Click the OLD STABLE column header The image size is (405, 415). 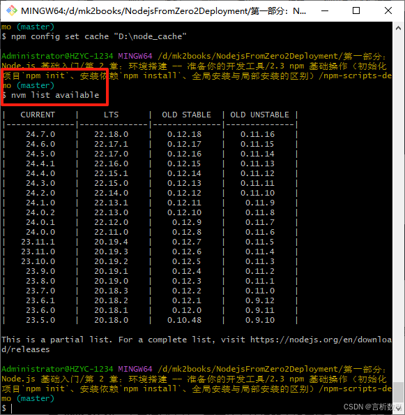(x=186, y=115)
